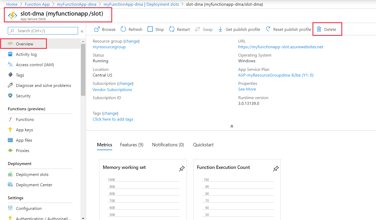
Task: Pin the Memory working set chart
Action: coord(182,169)
